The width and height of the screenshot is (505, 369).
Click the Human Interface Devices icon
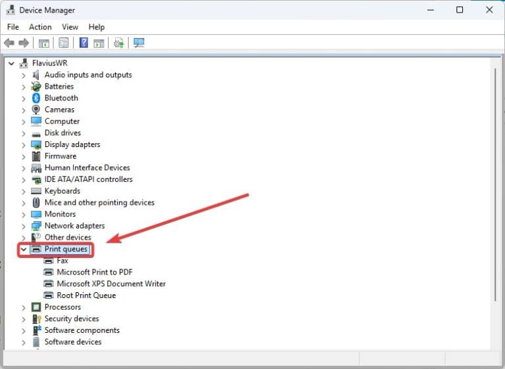click(x=36, y=168)
